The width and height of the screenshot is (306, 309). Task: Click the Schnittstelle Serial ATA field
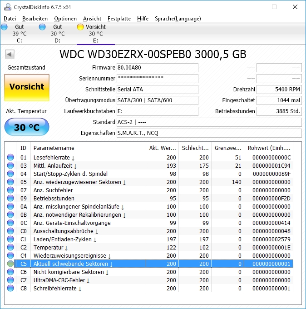point(158,90)
